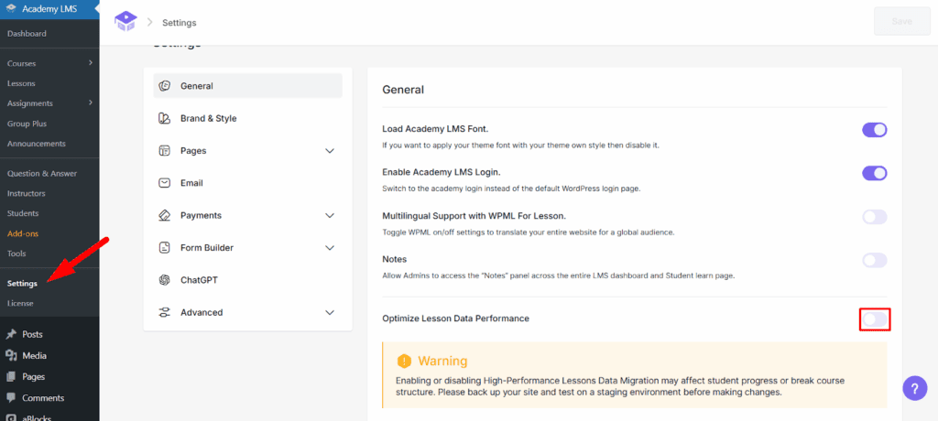Click the Academy LMS sidebar menu icon
The image size is (938, 421).
pos(11,9)
